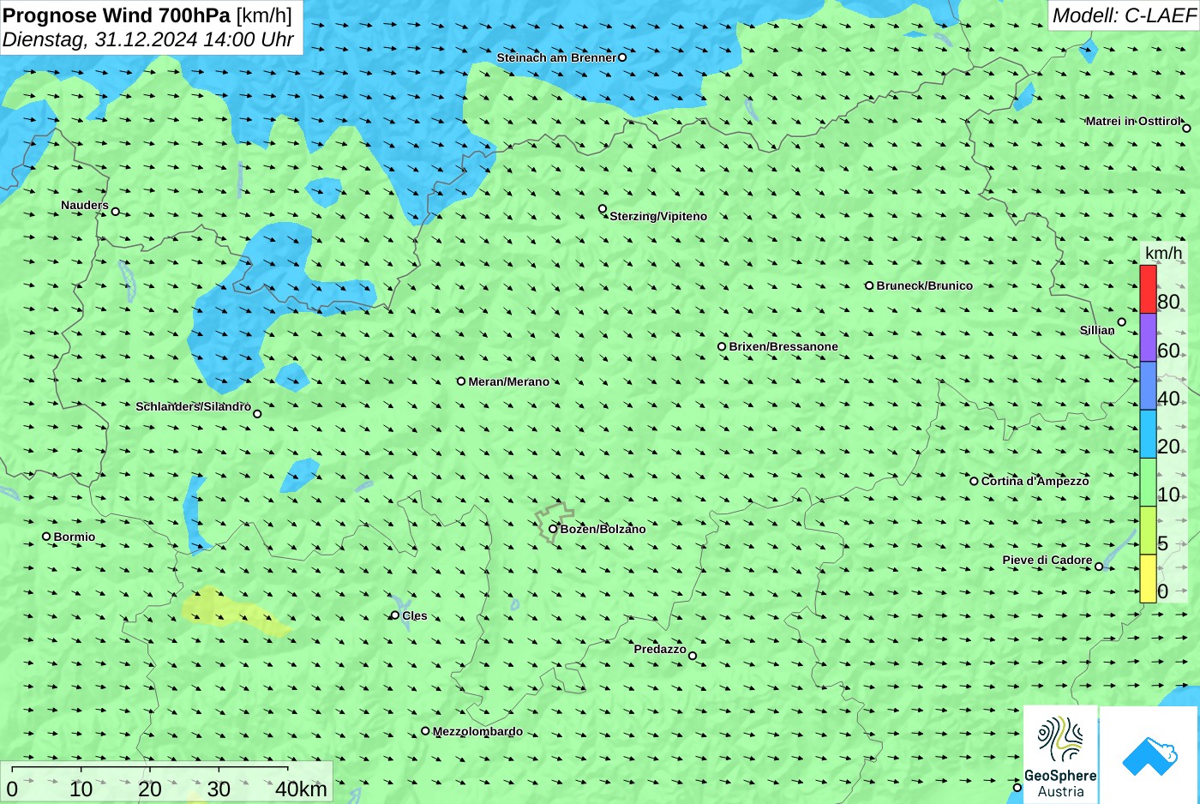Click the medium blue 40 km/h legend swatch
The height and width of the screenshot is (804, 1200).
point(1148,386)
